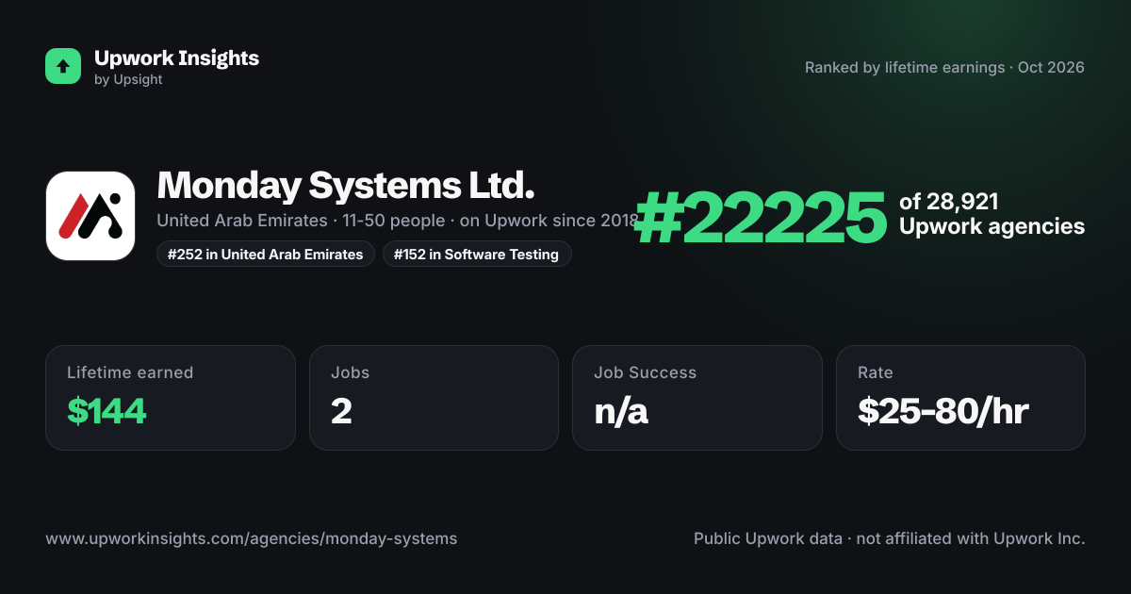The width and height of the screenshot is (1131, 594).
Task: Click the Jobs value 2
Action: tap(341, 411)
